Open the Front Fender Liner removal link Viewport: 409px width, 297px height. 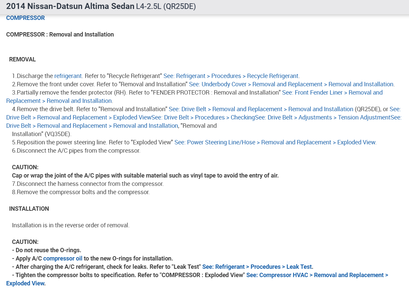[x=332, y=93]
